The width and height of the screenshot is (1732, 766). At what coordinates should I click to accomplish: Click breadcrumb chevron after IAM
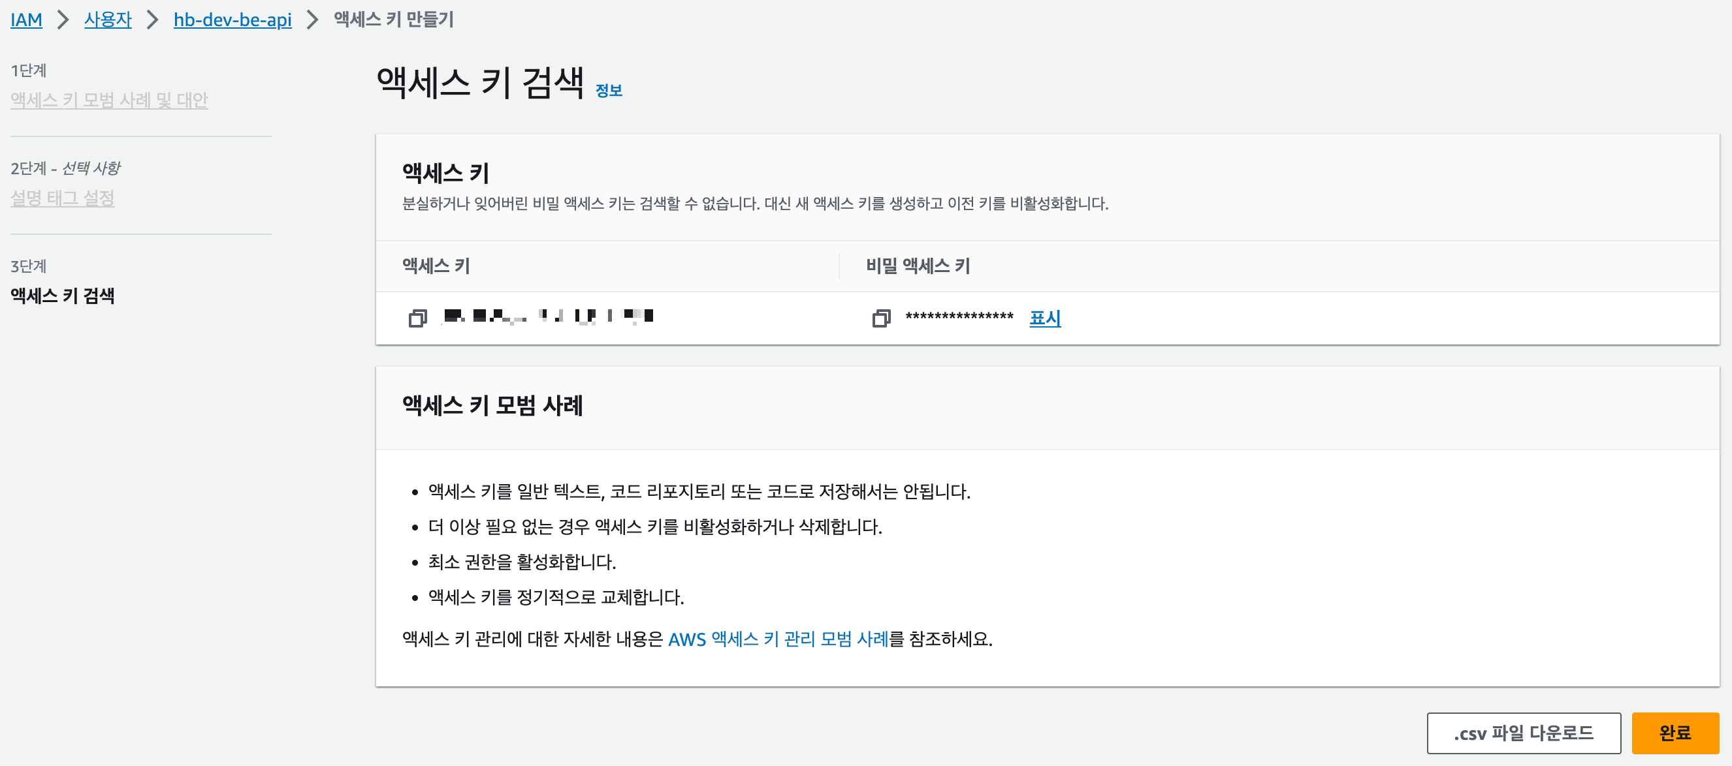(63, 20)
